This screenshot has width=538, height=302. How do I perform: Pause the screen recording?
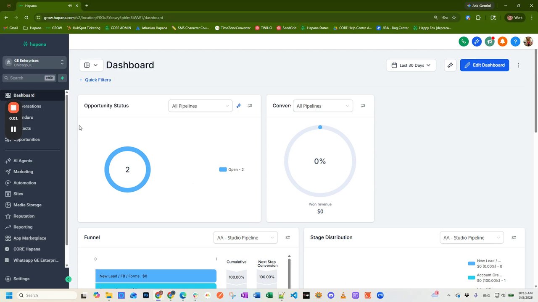tap(13, 129)
